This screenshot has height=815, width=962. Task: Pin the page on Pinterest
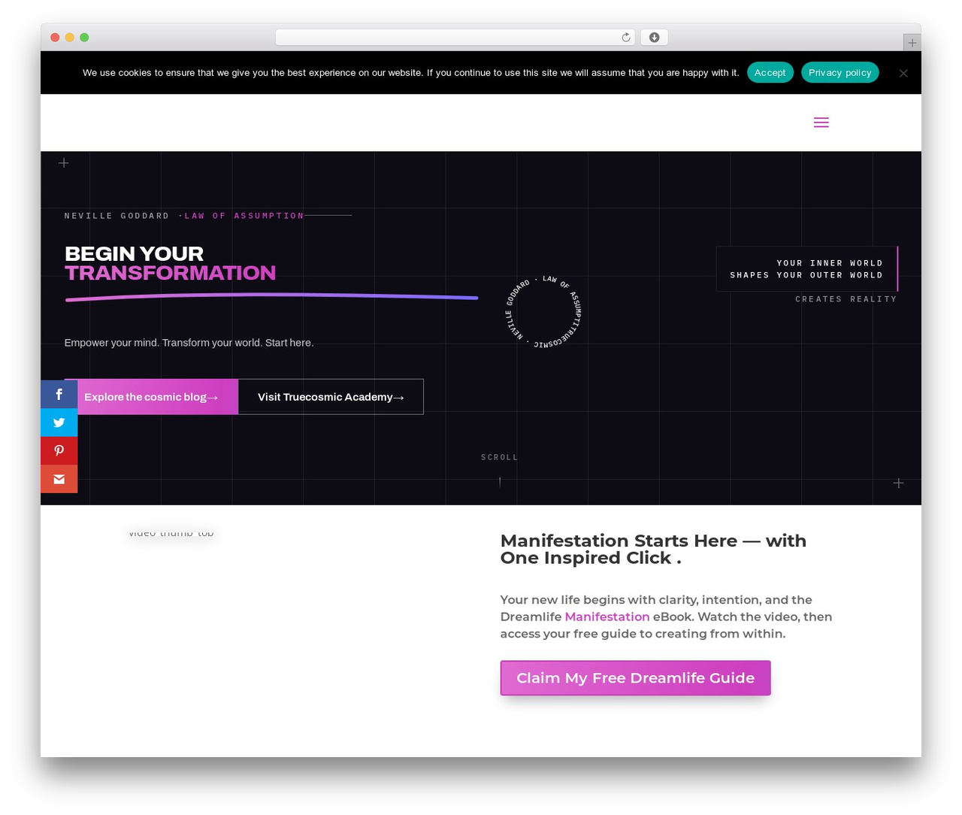59,451
